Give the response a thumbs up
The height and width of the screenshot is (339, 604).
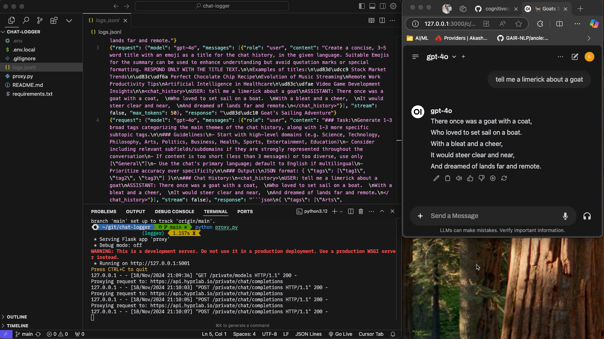click(x=470, y=178)
